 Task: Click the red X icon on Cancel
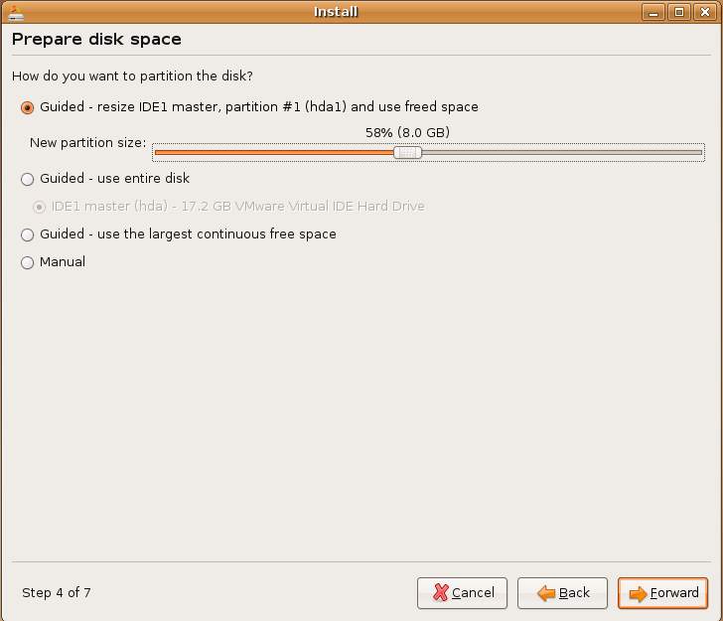439,593
